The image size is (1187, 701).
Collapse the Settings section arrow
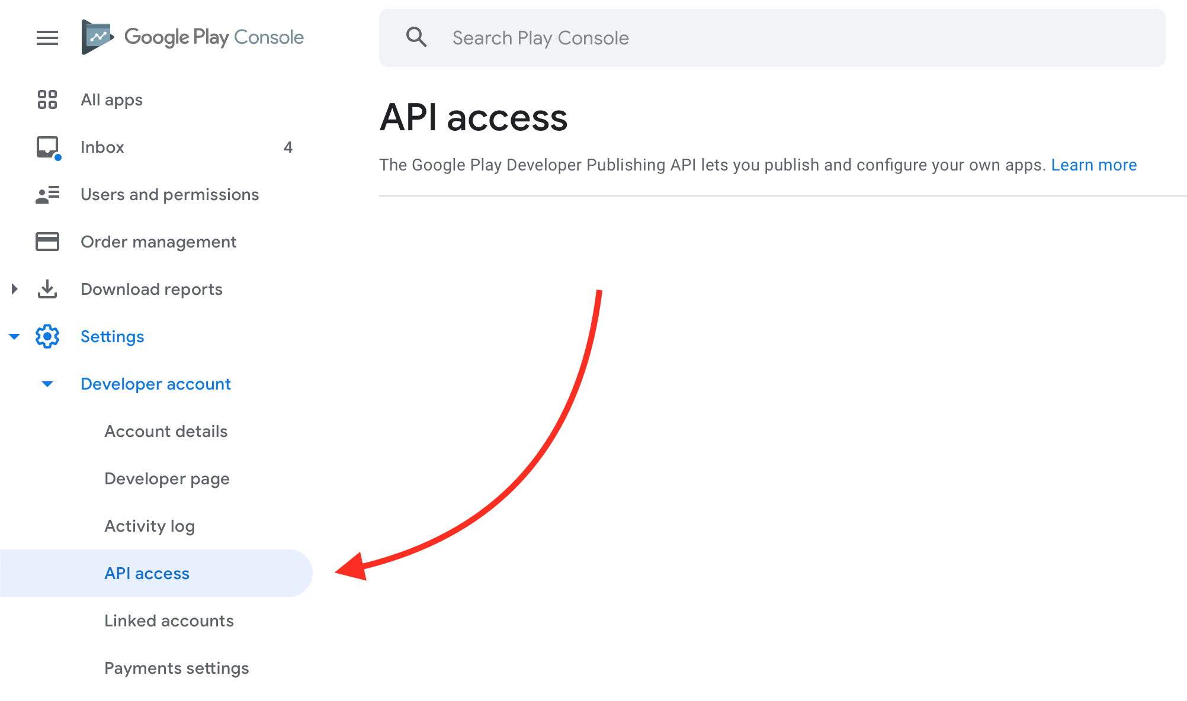15,336
